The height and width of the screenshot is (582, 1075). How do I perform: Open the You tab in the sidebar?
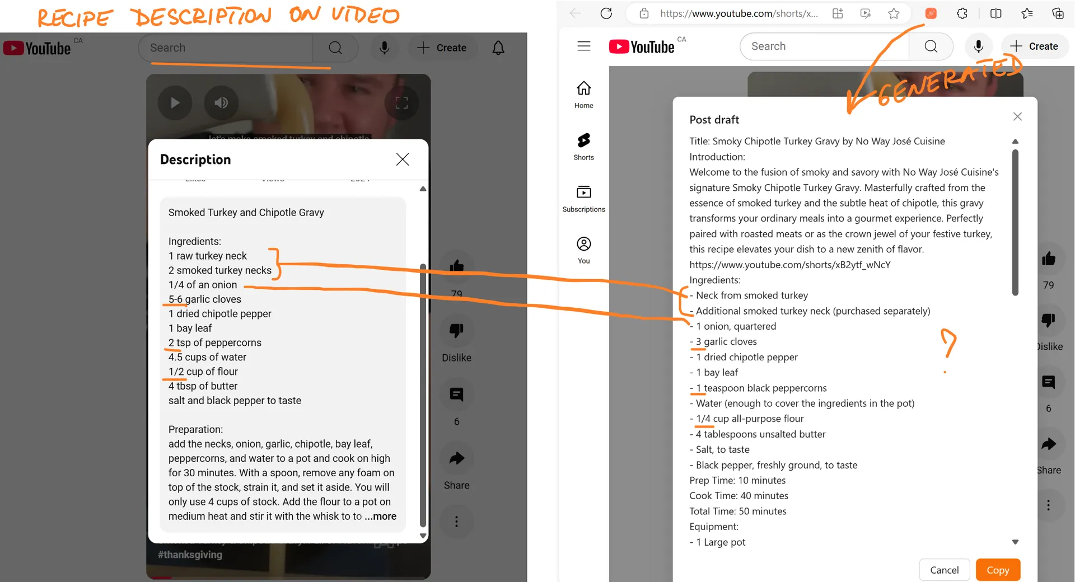[x=584, y=250]
